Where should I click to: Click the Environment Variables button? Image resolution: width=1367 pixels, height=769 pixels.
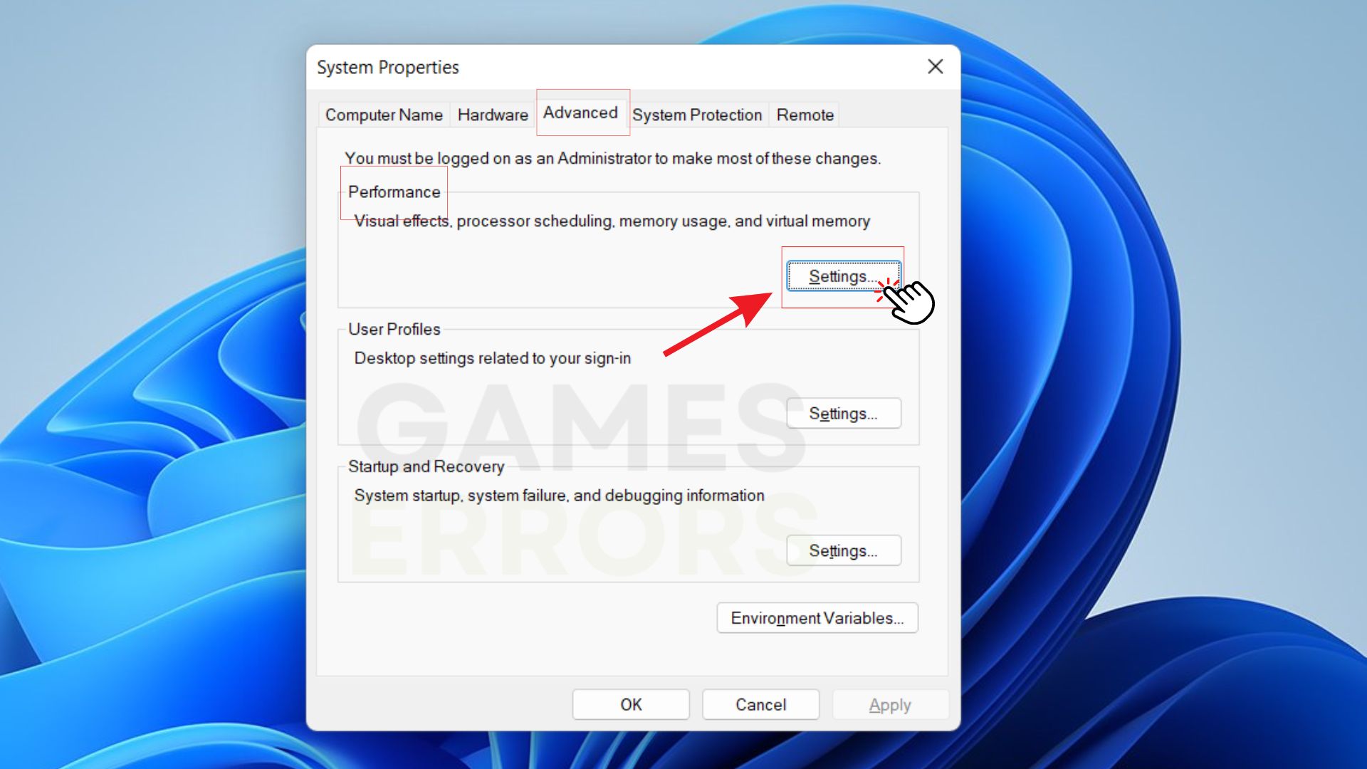click(x=817, y=618)
